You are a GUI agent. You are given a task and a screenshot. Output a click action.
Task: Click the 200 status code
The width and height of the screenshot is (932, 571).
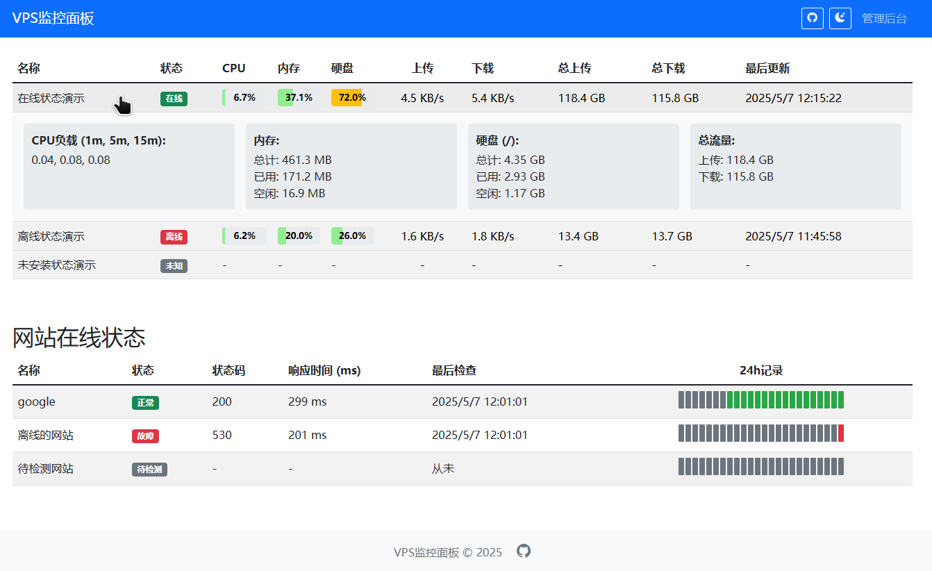click(222, 402)
